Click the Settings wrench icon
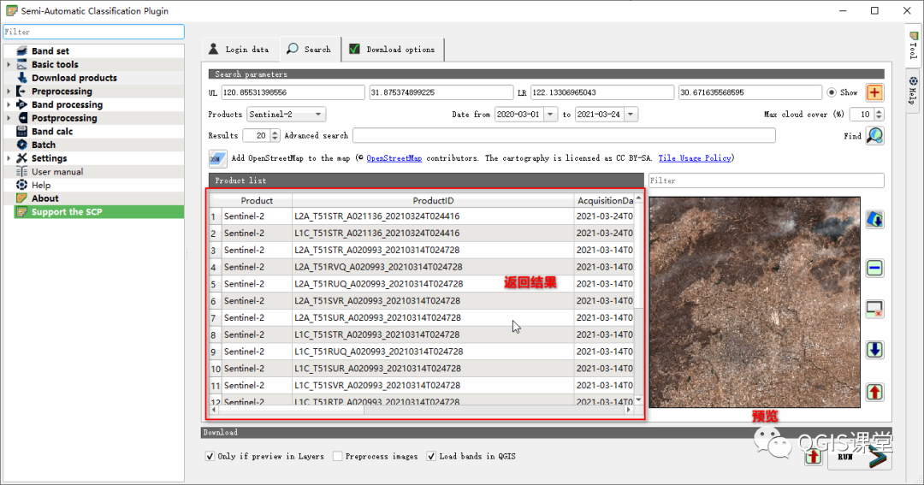This screenshot has height=485, width=924. (x=21, y=158)
